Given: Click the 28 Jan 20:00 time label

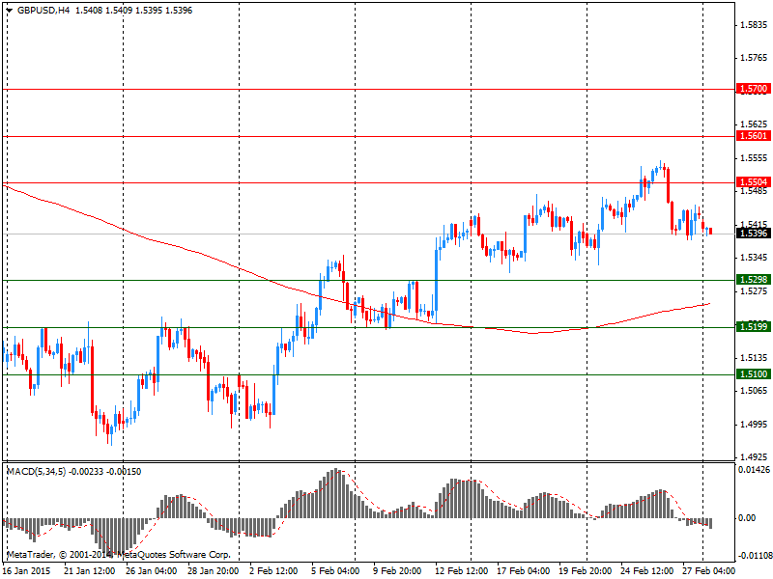Looking at the screenshot, I should (213, 571).
